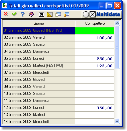
Task: Click the Corrispettivo cell for 08 Gennaio
Action: (95, 80)
